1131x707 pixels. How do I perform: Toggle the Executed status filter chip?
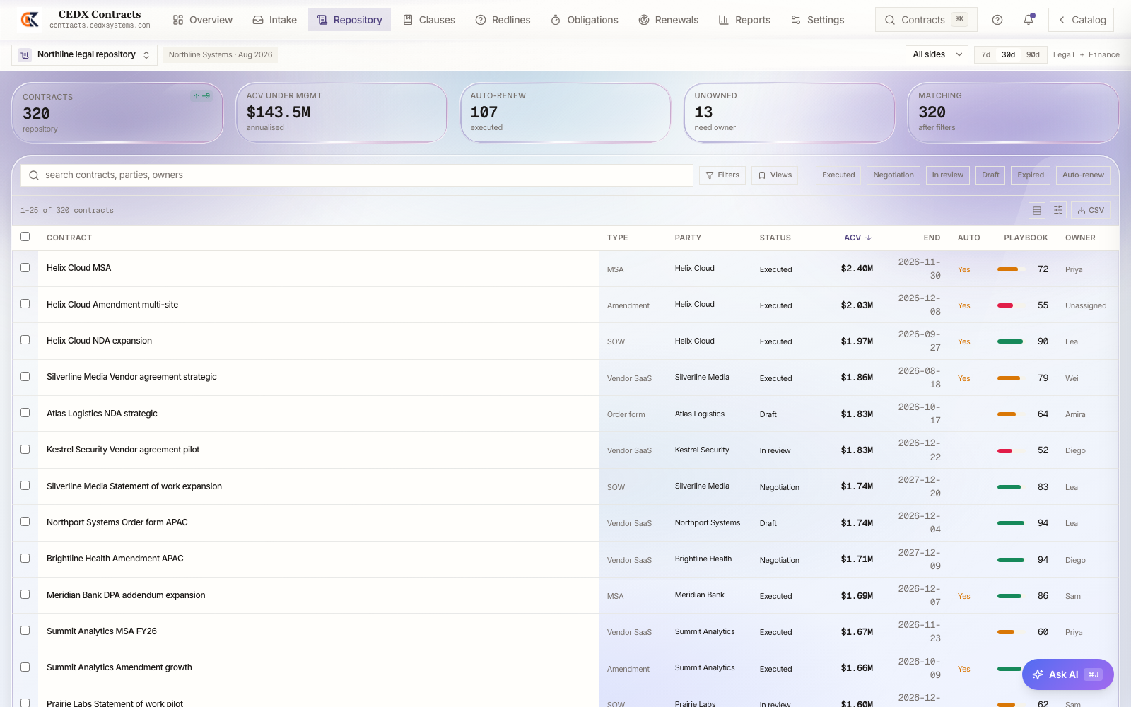point(838,175)
